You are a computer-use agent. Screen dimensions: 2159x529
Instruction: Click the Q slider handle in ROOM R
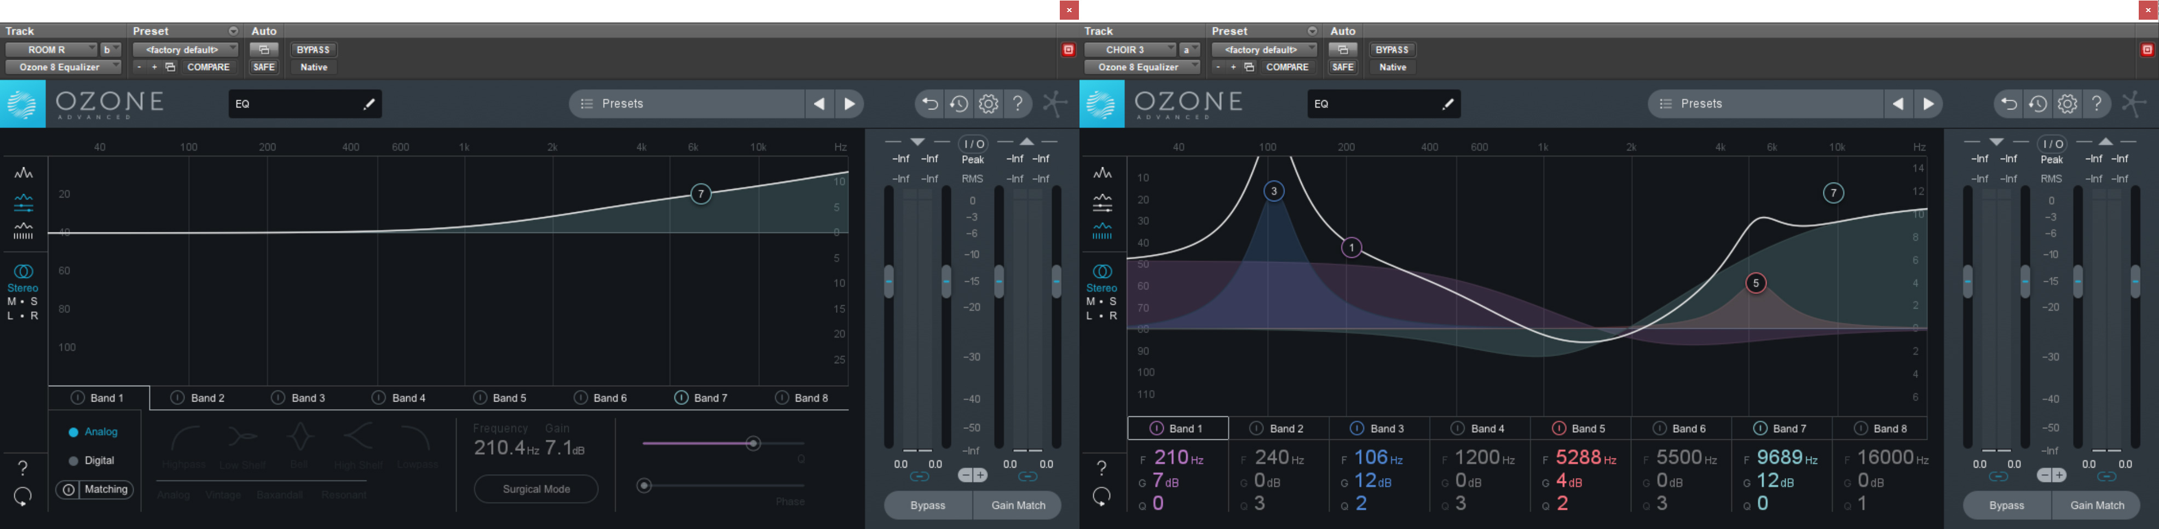click(753, 444)
